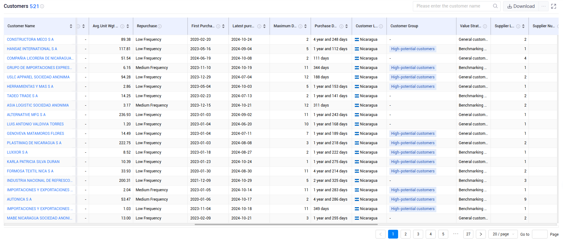The height and width of the screenshot is (242, 563).
Task: Sort by the Supplier L... column
Action: [x=523, y=26]
